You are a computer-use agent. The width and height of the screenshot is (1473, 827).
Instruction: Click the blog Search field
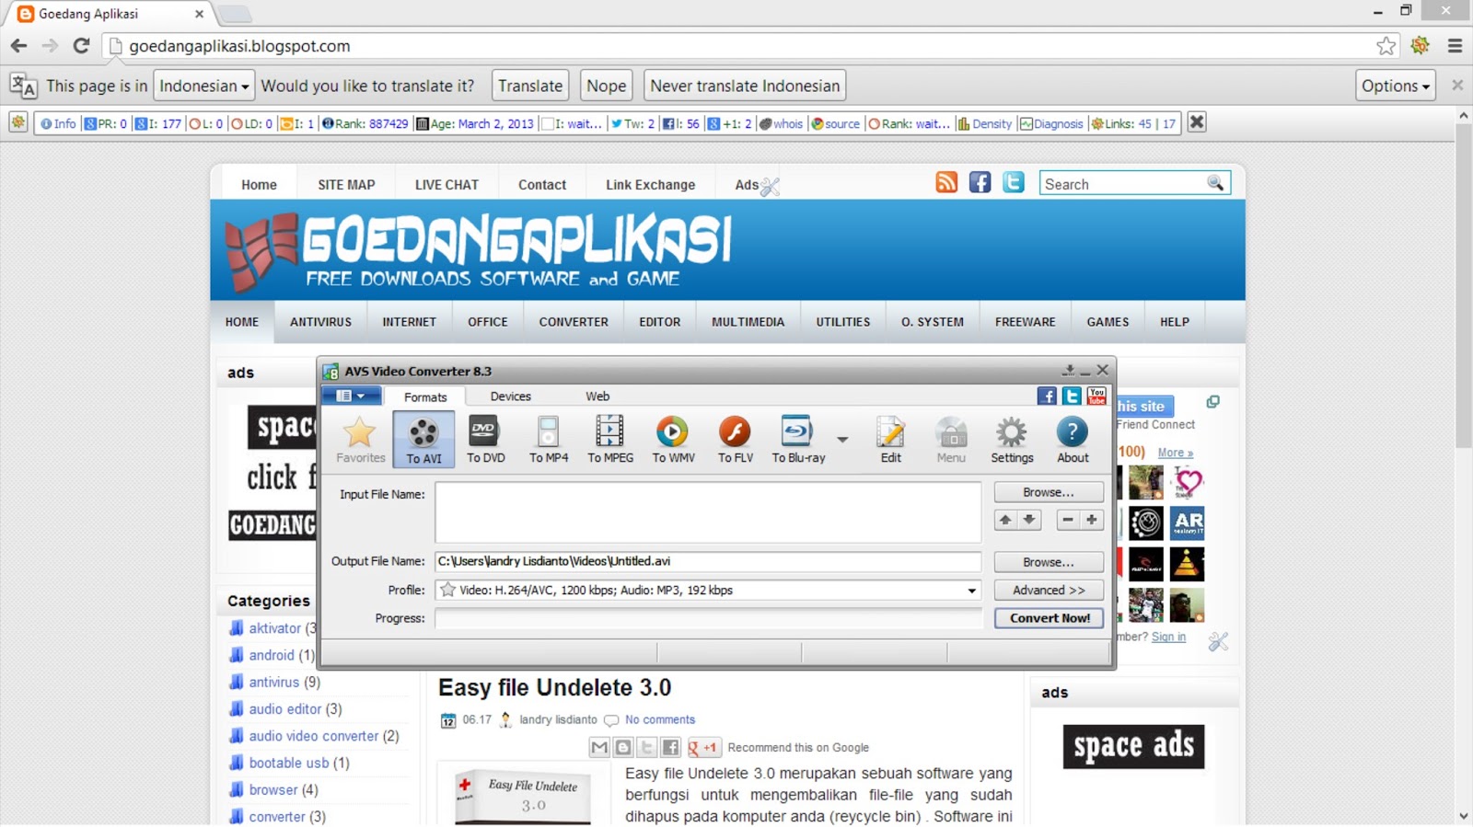point(1123,184)
